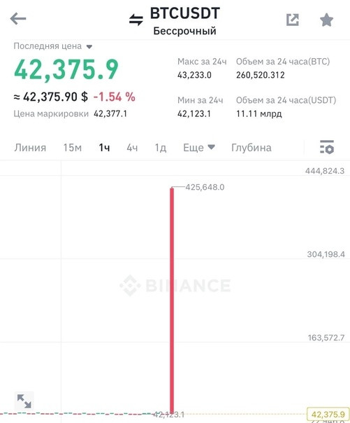Select the 15м interval
The height and width of the screenshot is (423, 350).
click(x=73, y=148)
